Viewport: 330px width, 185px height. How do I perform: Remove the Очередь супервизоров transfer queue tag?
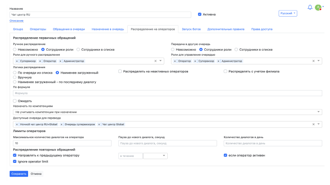(x=60, y=124)
